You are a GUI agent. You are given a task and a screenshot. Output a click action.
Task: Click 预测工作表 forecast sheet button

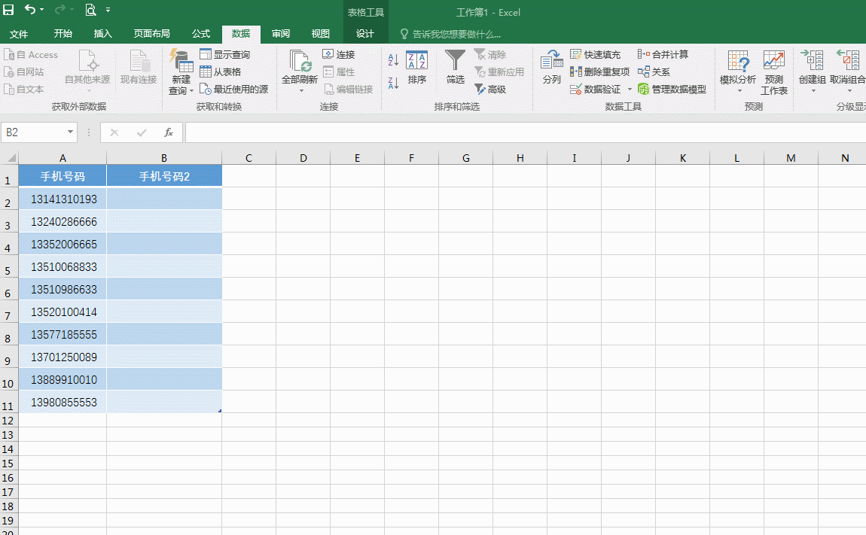click(x=774, y=71)
